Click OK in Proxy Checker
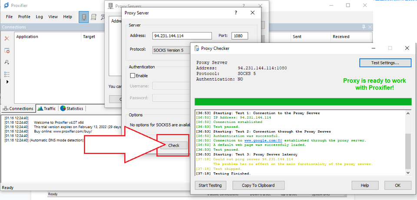Screen dimensions: 417x200 [x=397, y=185]
